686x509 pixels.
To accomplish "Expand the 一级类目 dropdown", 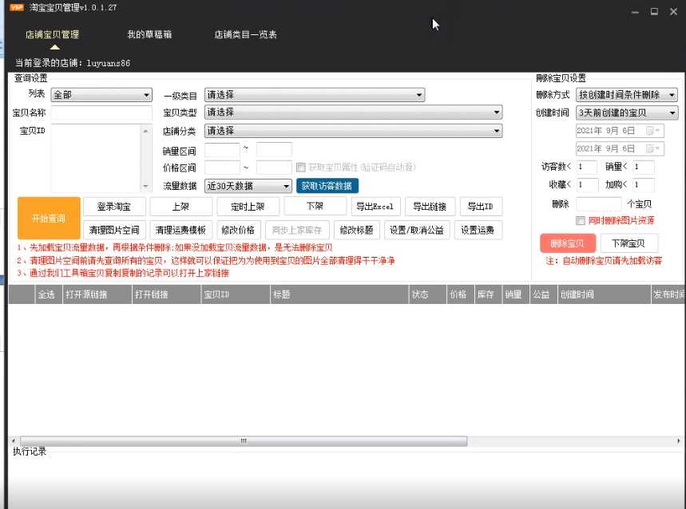I will (315, 95).
